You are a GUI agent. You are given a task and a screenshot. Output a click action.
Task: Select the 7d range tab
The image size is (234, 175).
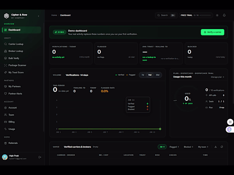(x=143, y=75)
